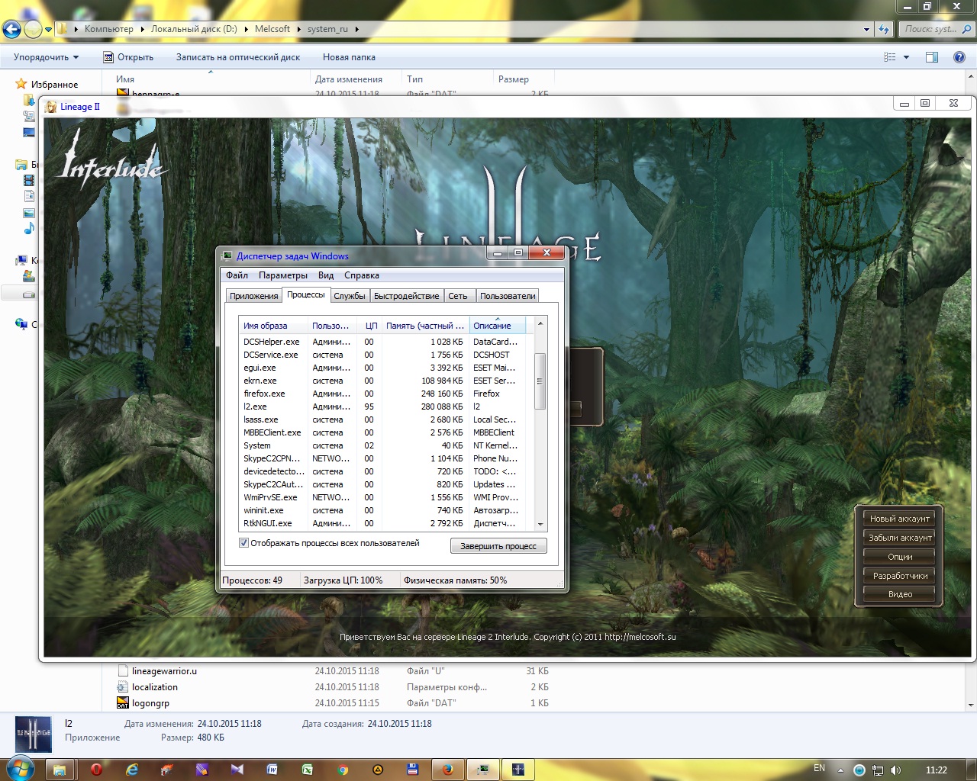Image resolution: width=977 pixels, height=781 pixels.
Task: Select the Pictures library icon
Action: [x=29, y=213]
